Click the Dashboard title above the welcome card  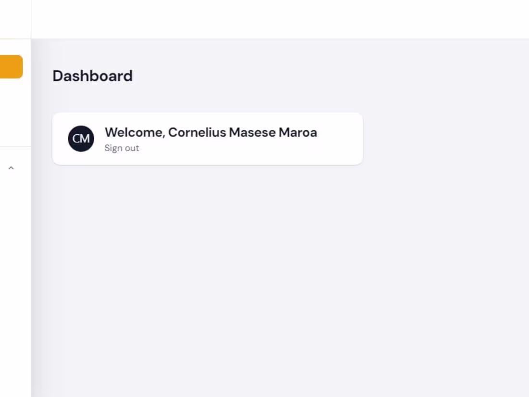coord(92,76)
